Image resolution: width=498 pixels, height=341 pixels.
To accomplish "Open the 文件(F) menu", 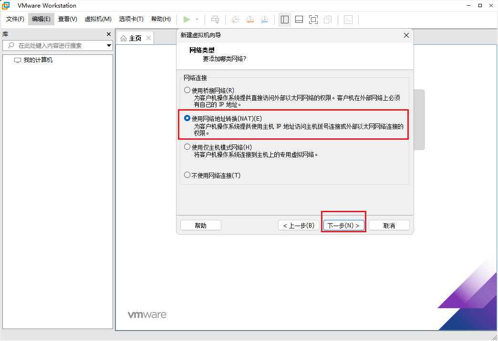I will (15, 19).
